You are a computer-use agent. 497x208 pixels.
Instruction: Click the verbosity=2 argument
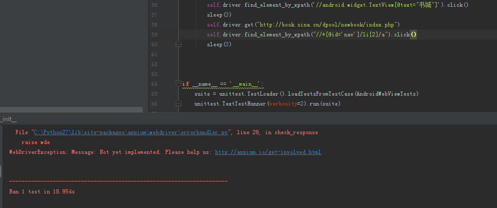[x=285, y=103]
